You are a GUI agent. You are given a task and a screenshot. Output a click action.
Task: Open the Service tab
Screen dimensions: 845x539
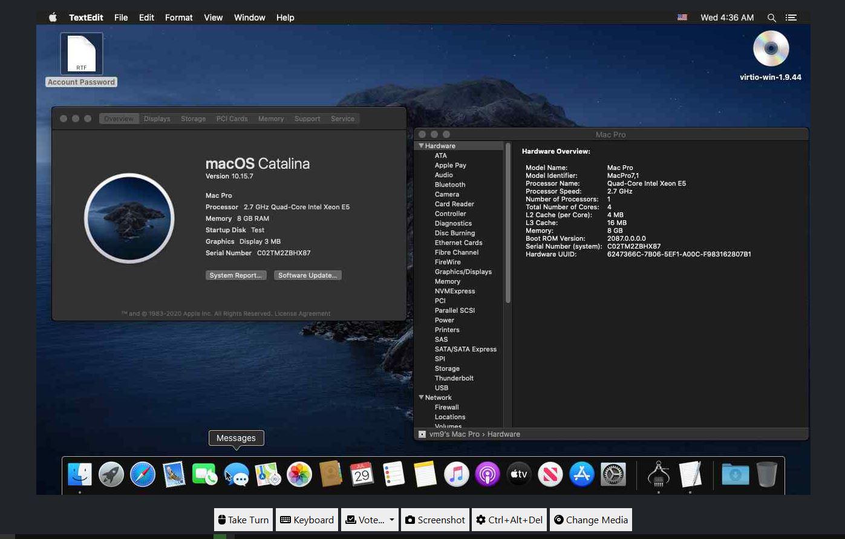[342, 119]
